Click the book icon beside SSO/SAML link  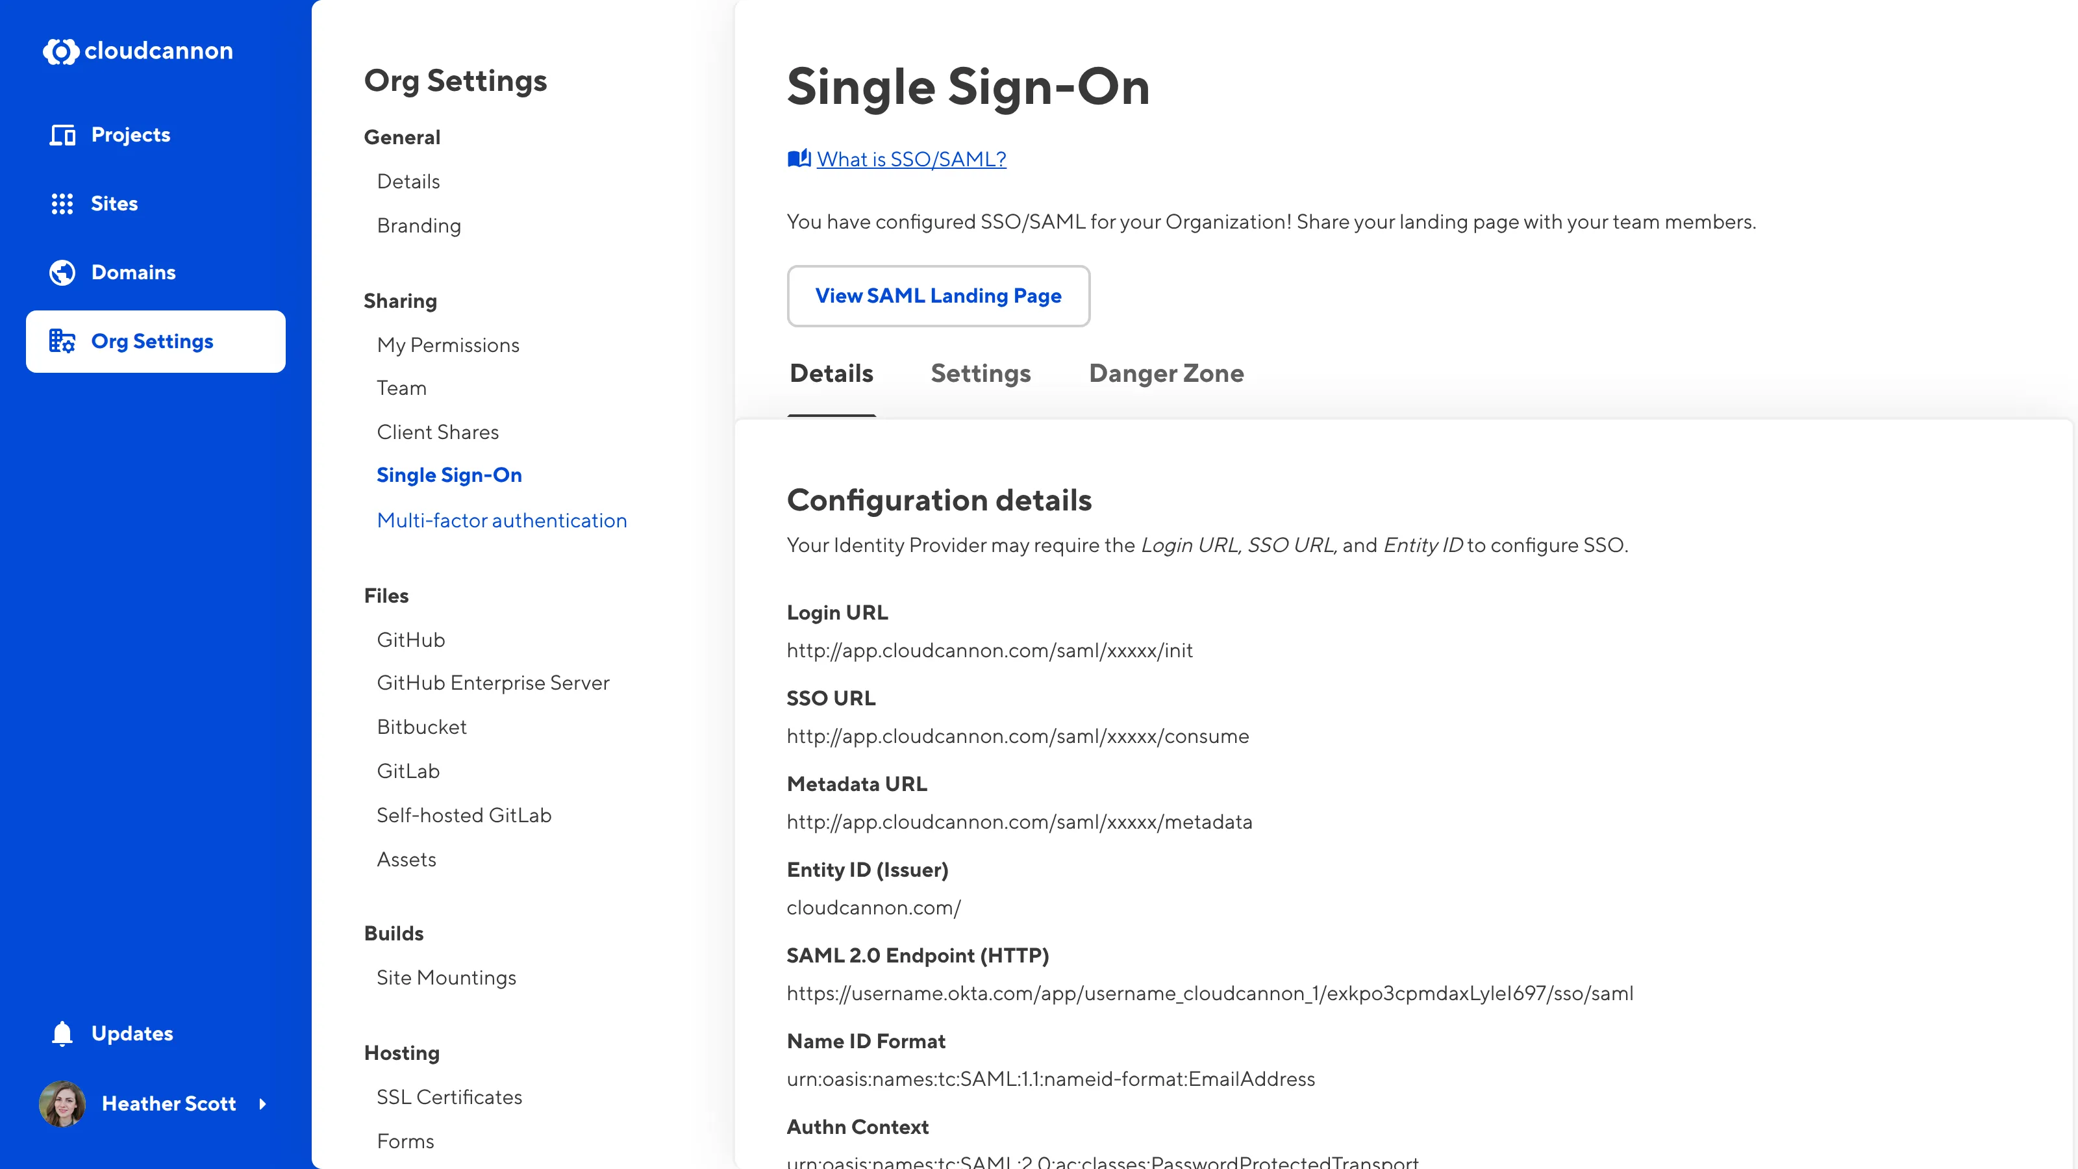pyautogui.click(x=799, y=159)
